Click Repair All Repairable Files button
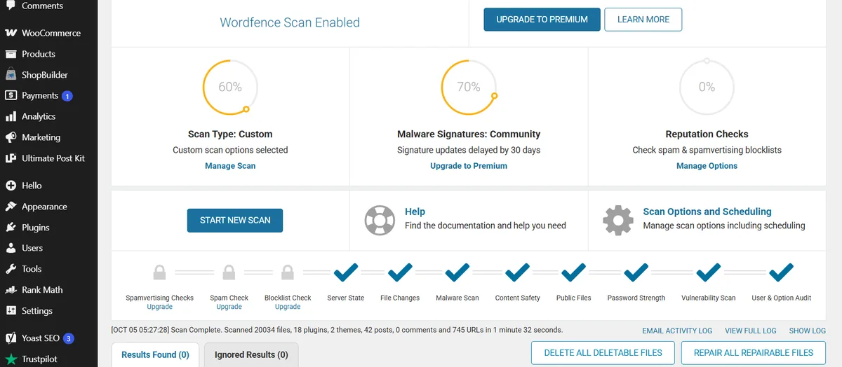 (754, 353)
